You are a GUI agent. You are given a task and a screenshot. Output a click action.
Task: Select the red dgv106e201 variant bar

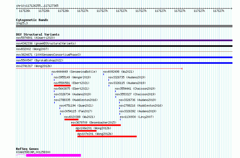coord(86,131)
